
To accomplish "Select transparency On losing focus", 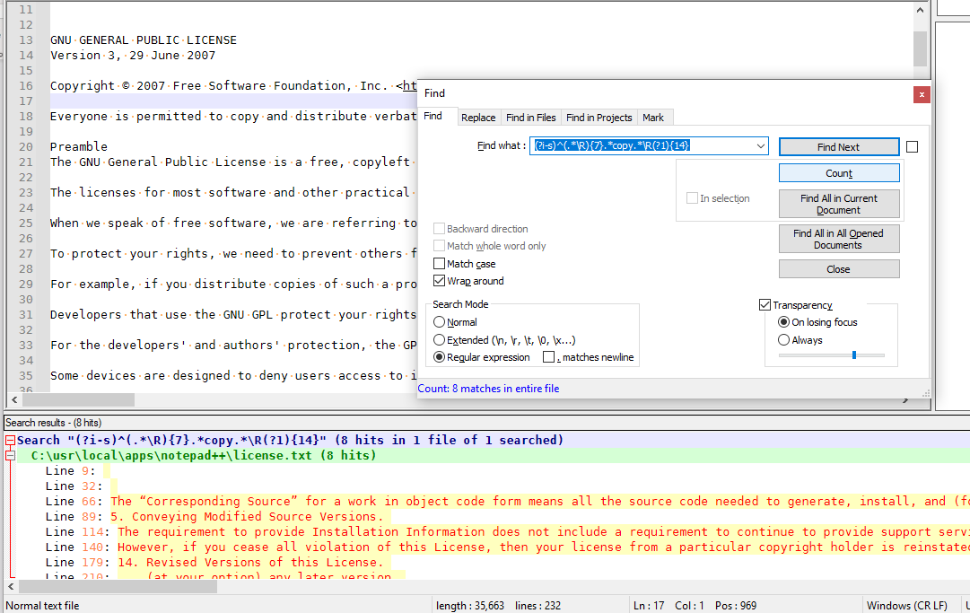I will tap(783, 322).
